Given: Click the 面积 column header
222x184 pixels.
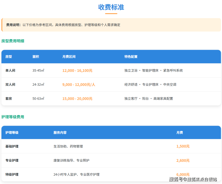Looking at the screenshot, I should (x=36, y=57).
